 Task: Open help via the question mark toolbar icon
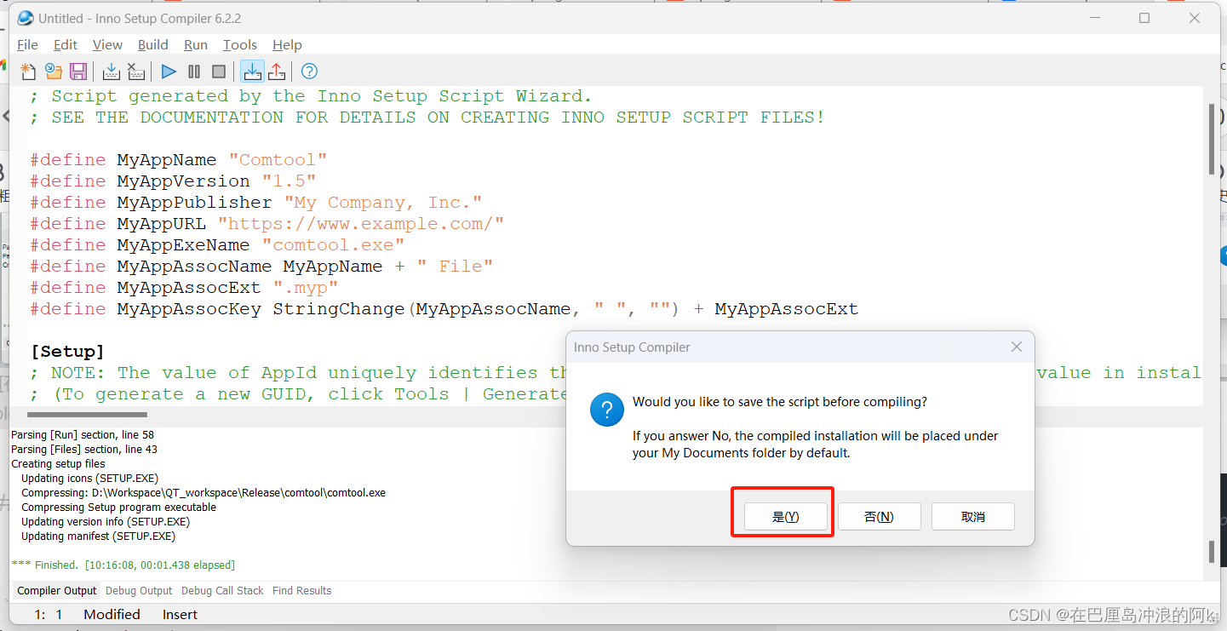309,72
